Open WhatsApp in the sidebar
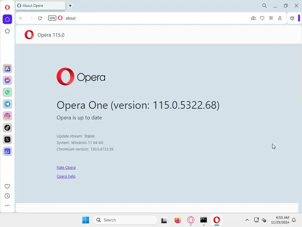 [x=7, y=92]
